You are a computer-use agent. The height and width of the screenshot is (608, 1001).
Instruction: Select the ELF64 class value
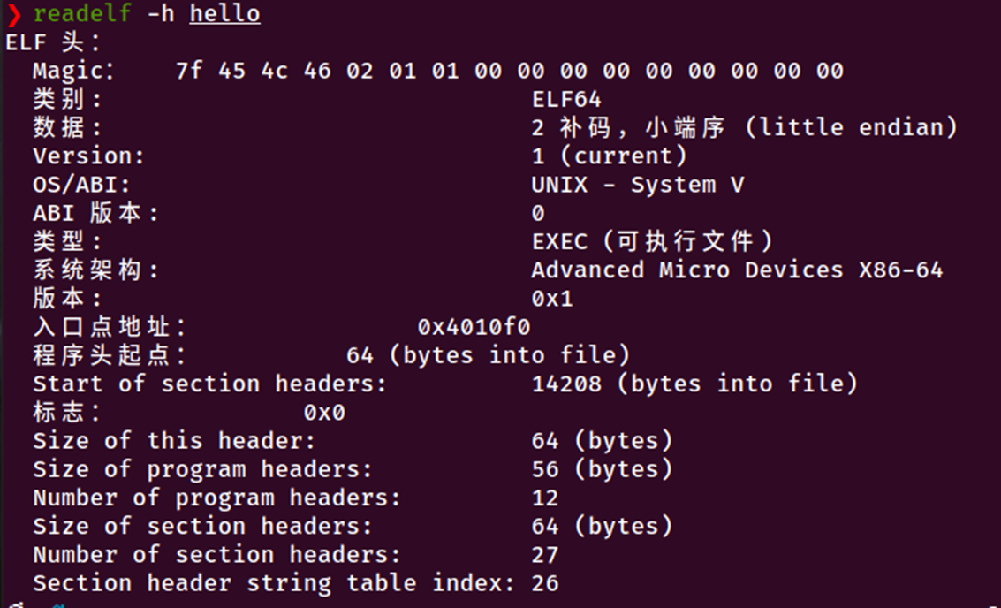pyautogui.click(x=566, y=100)
